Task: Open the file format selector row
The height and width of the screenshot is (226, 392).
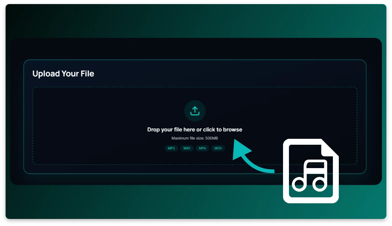Action: [195, 148]
